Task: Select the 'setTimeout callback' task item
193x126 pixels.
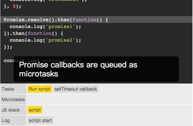Action: tap(76, 89)
